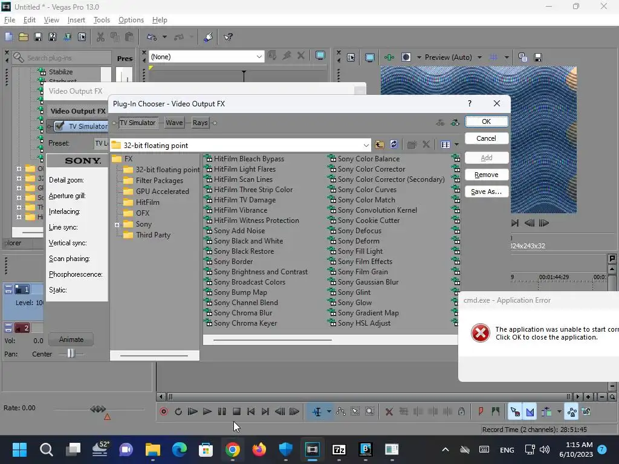The width and height of the screenshot is (619, 464).
Task: Click the Rate scrub control slider
Action: coord(98,409)
